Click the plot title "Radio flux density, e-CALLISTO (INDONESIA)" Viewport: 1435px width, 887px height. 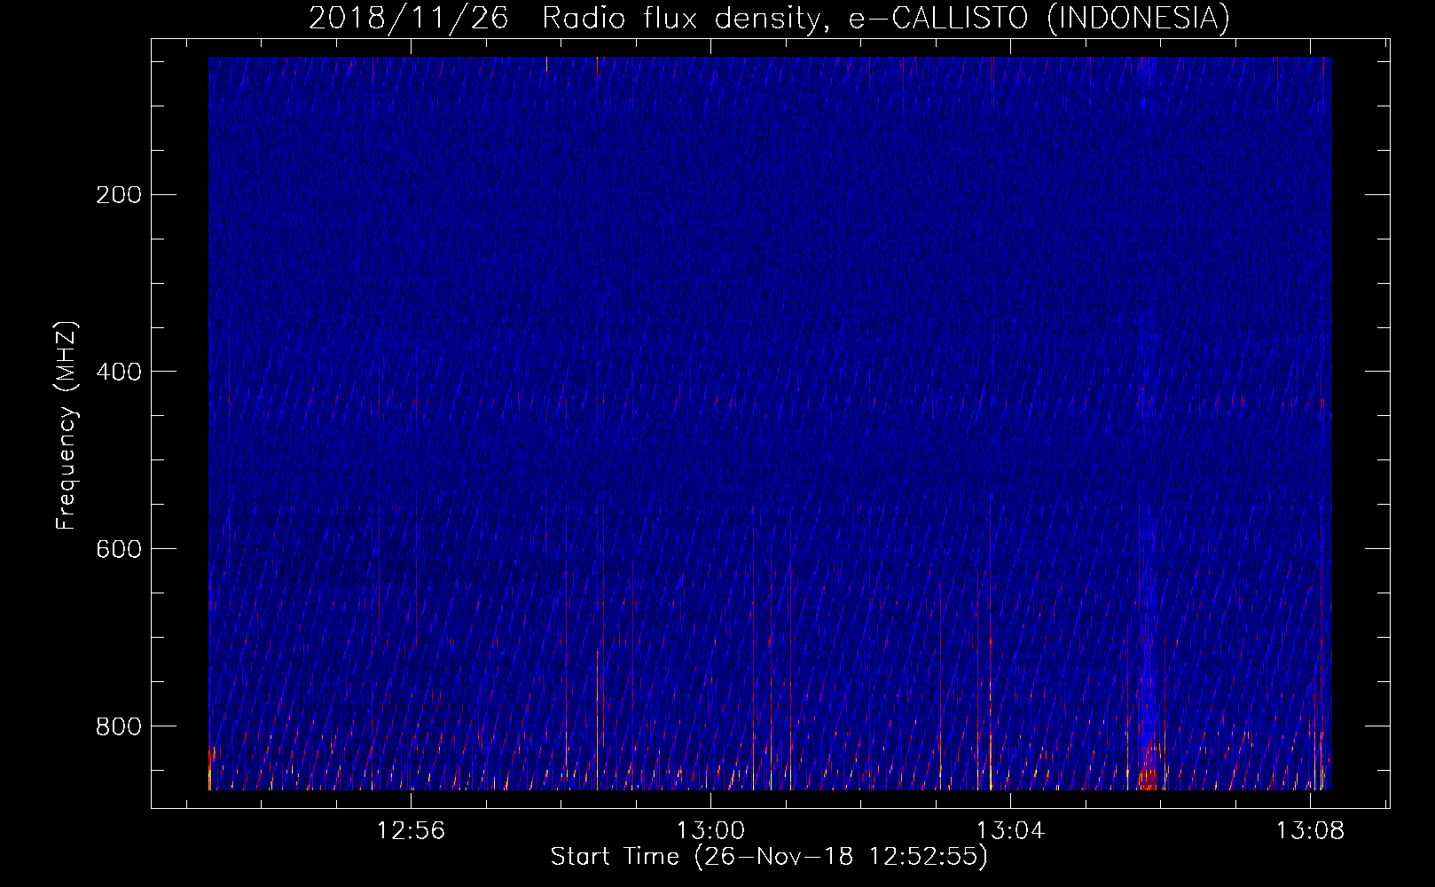[886, 18]
